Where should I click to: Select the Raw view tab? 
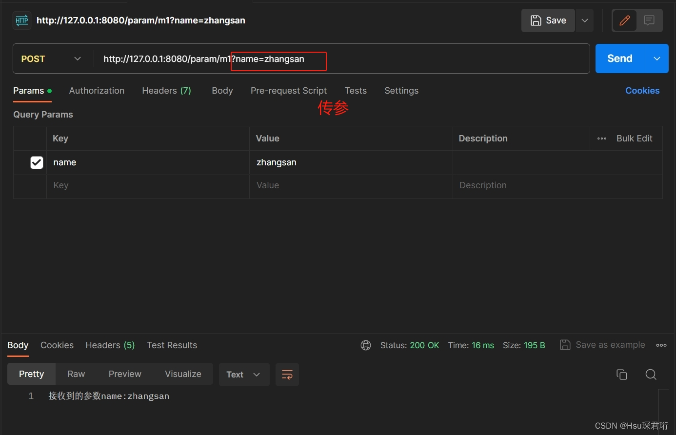(76, 374)
